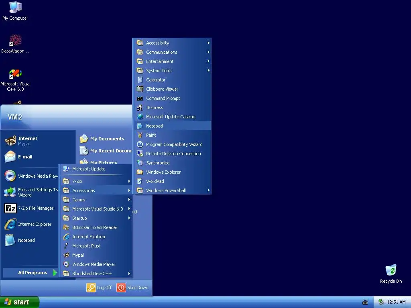Image resolution: width=411 pixels, height=308 pixels.
Task: Click the Synchronize icon
Action: (140, 163)
